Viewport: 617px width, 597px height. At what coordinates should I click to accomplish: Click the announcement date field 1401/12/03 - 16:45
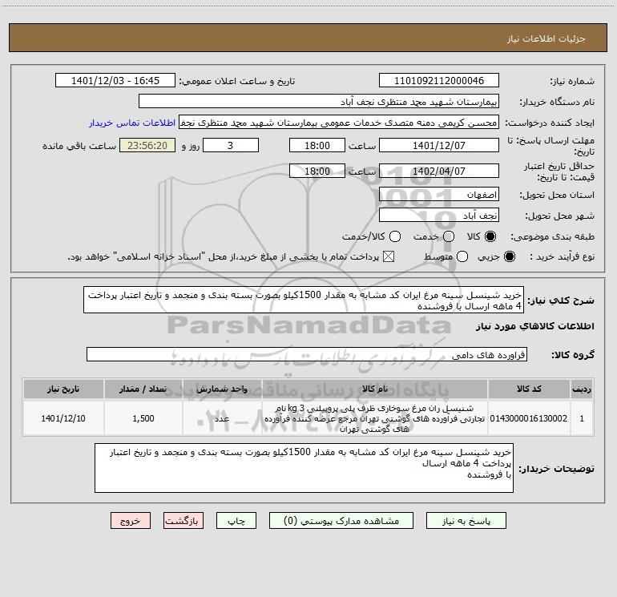pyautogui.click(x=115, y=80)
